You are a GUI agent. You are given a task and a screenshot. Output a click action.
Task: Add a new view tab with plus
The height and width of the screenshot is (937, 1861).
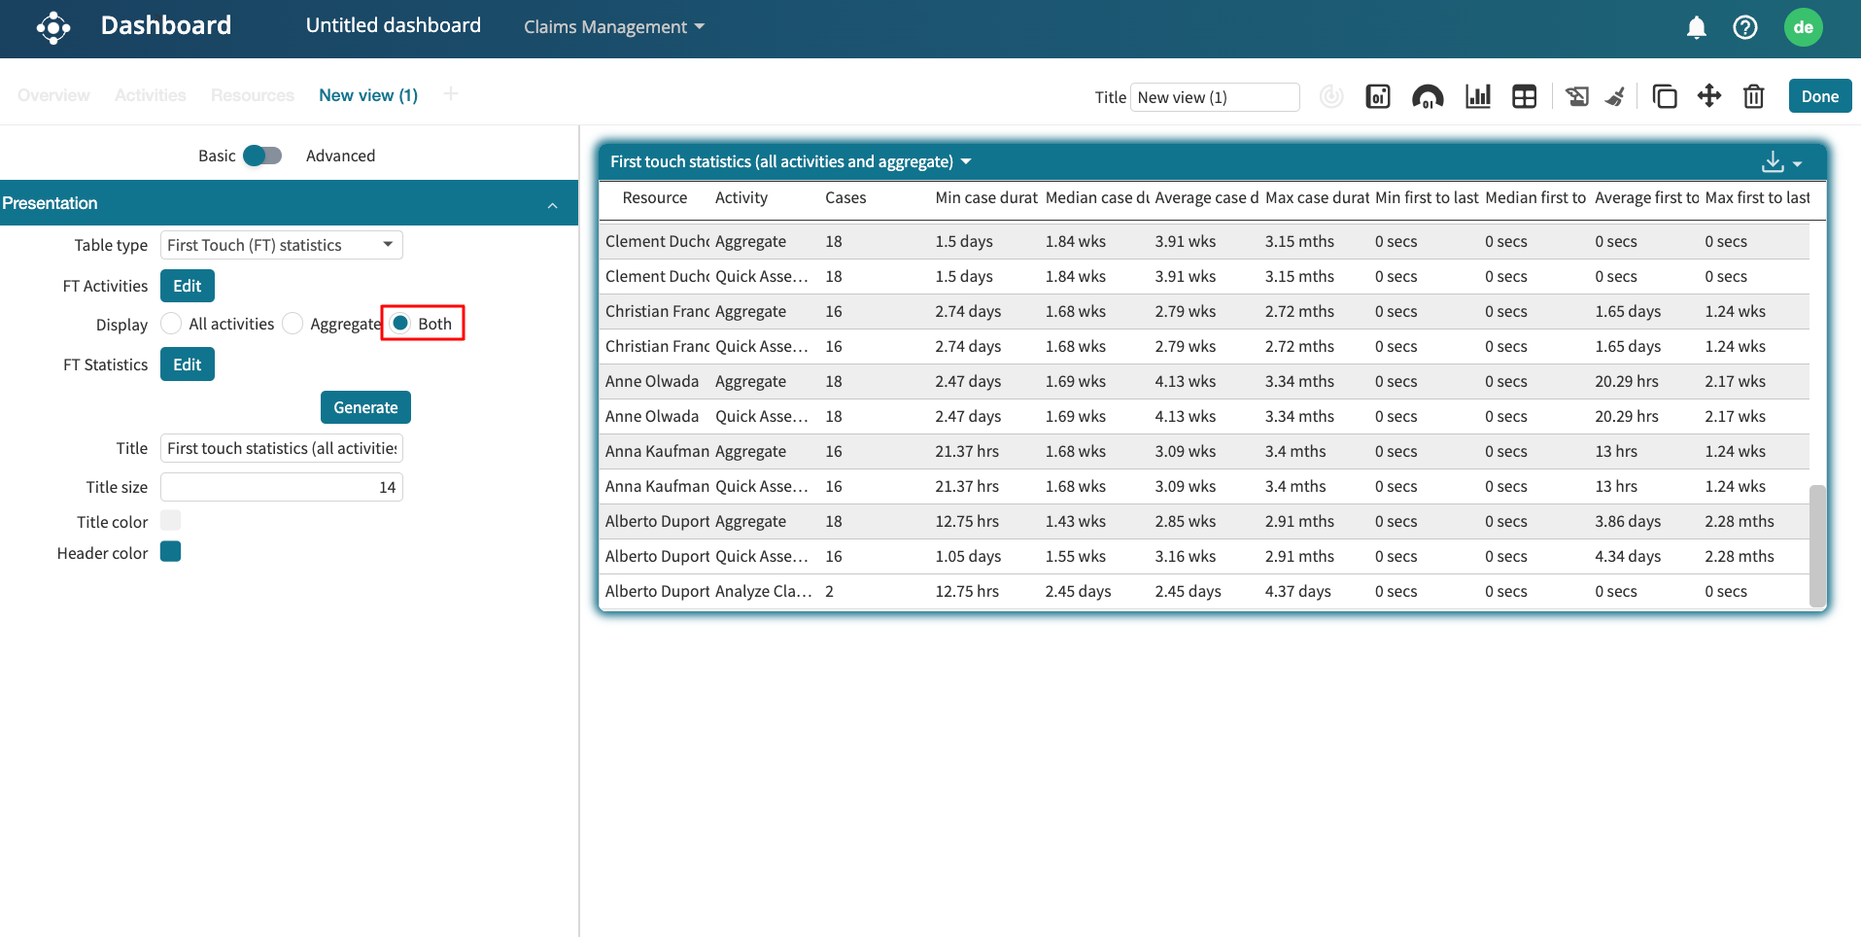(x=450, y=94)
